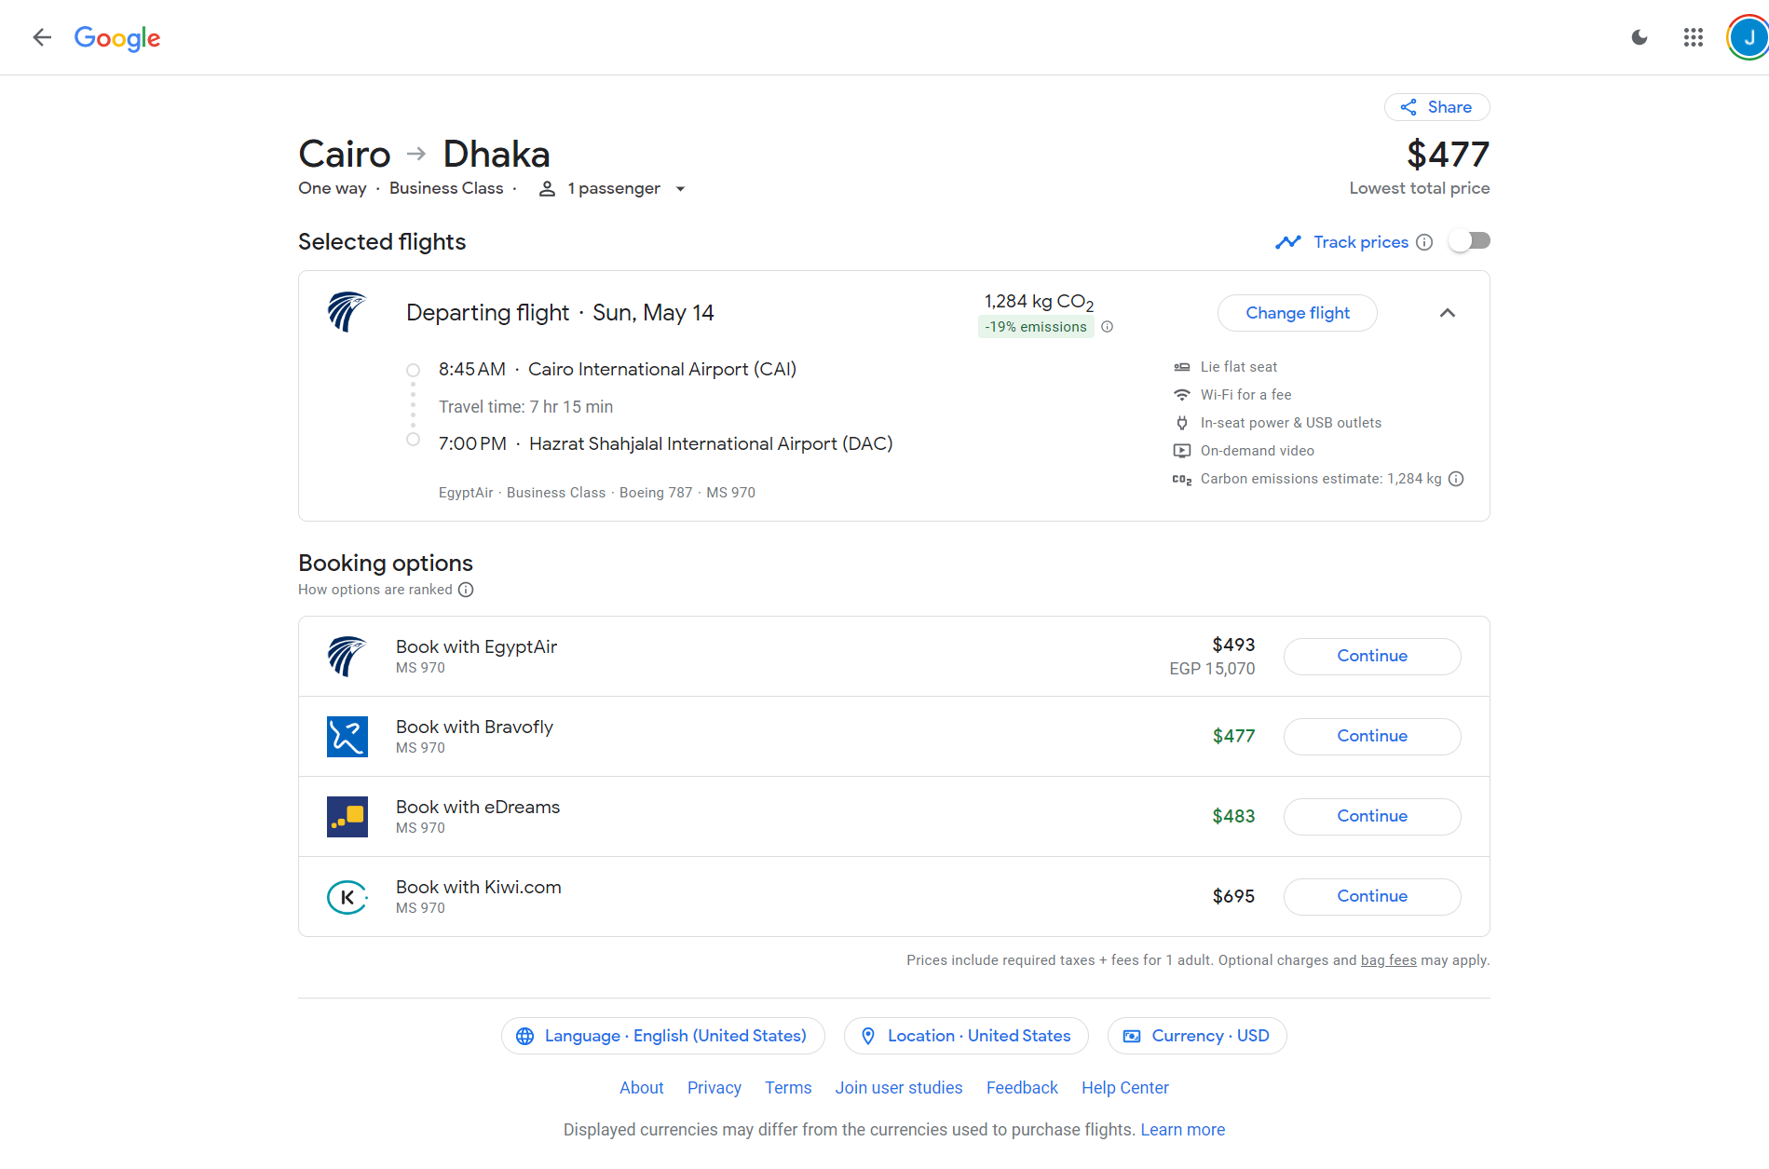1769x1169 pixels.
Task: Switch to dark mode via moon icon
Action: (x=1640, y=37)
